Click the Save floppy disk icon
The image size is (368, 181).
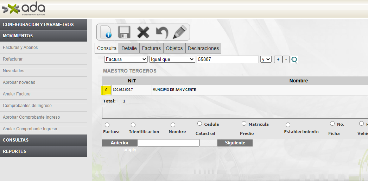[125, 32]
